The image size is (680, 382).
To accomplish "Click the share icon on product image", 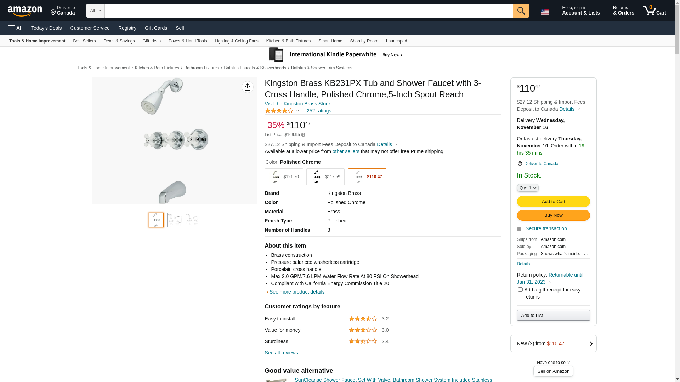I will click(x=248, y=87).
